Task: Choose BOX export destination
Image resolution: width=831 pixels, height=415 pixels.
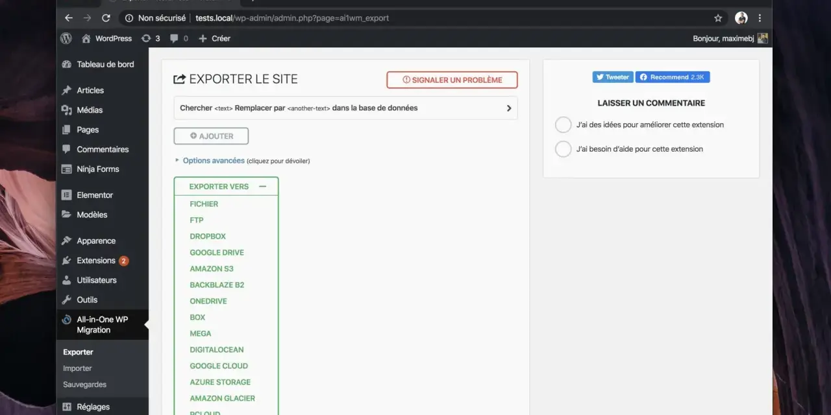Action: [x=197, y=318]
